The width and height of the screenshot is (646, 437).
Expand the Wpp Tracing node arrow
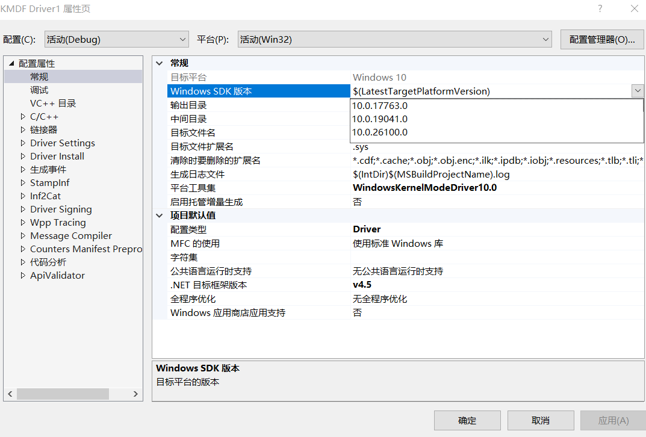(23, 223)
